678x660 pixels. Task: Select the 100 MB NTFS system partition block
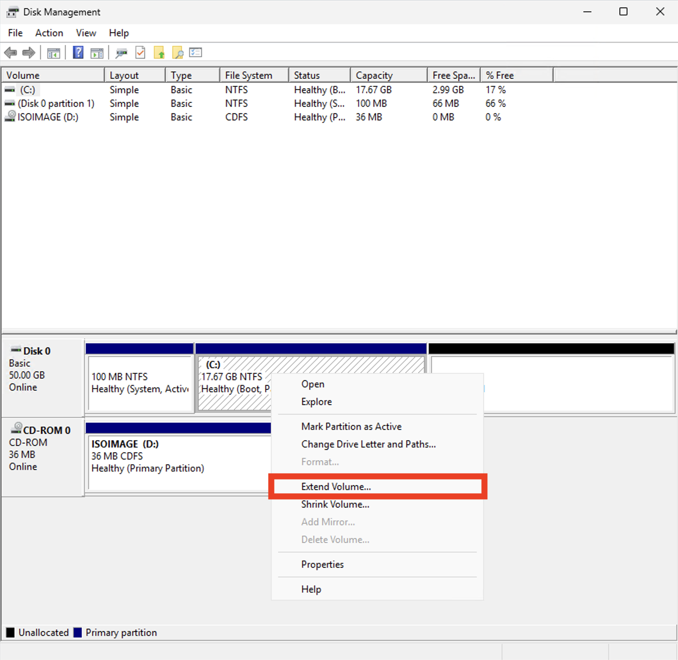tap(140, 383)
